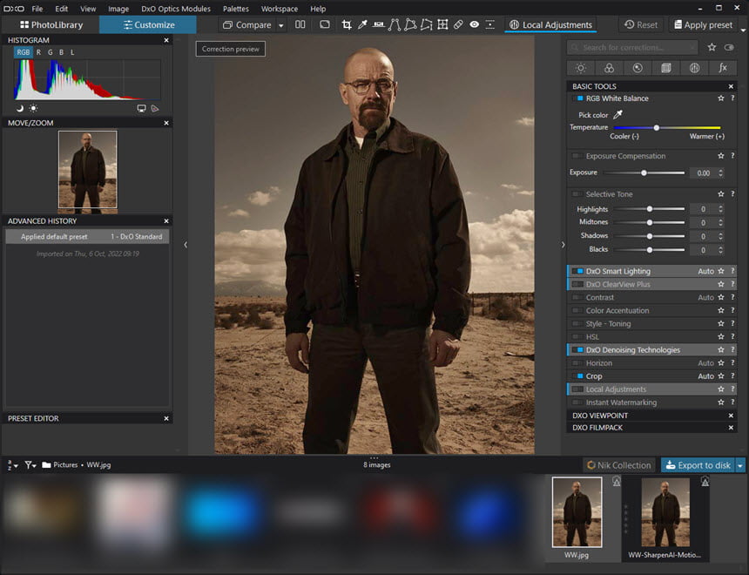The width and height of the screenshot is (749, 575).
Task: Open the File menu
Action: click(37, 9)
